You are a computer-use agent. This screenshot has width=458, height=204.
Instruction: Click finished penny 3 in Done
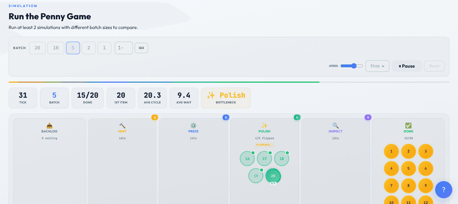tap(425, 151)
